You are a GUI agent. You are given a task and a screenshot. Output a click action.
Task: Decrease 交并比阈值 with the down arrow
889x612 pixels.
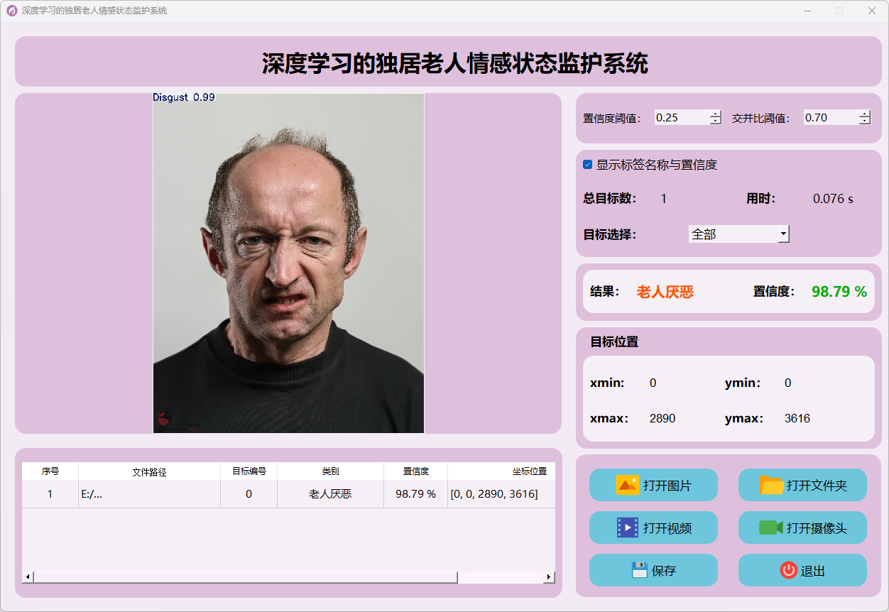pos(864,121)
